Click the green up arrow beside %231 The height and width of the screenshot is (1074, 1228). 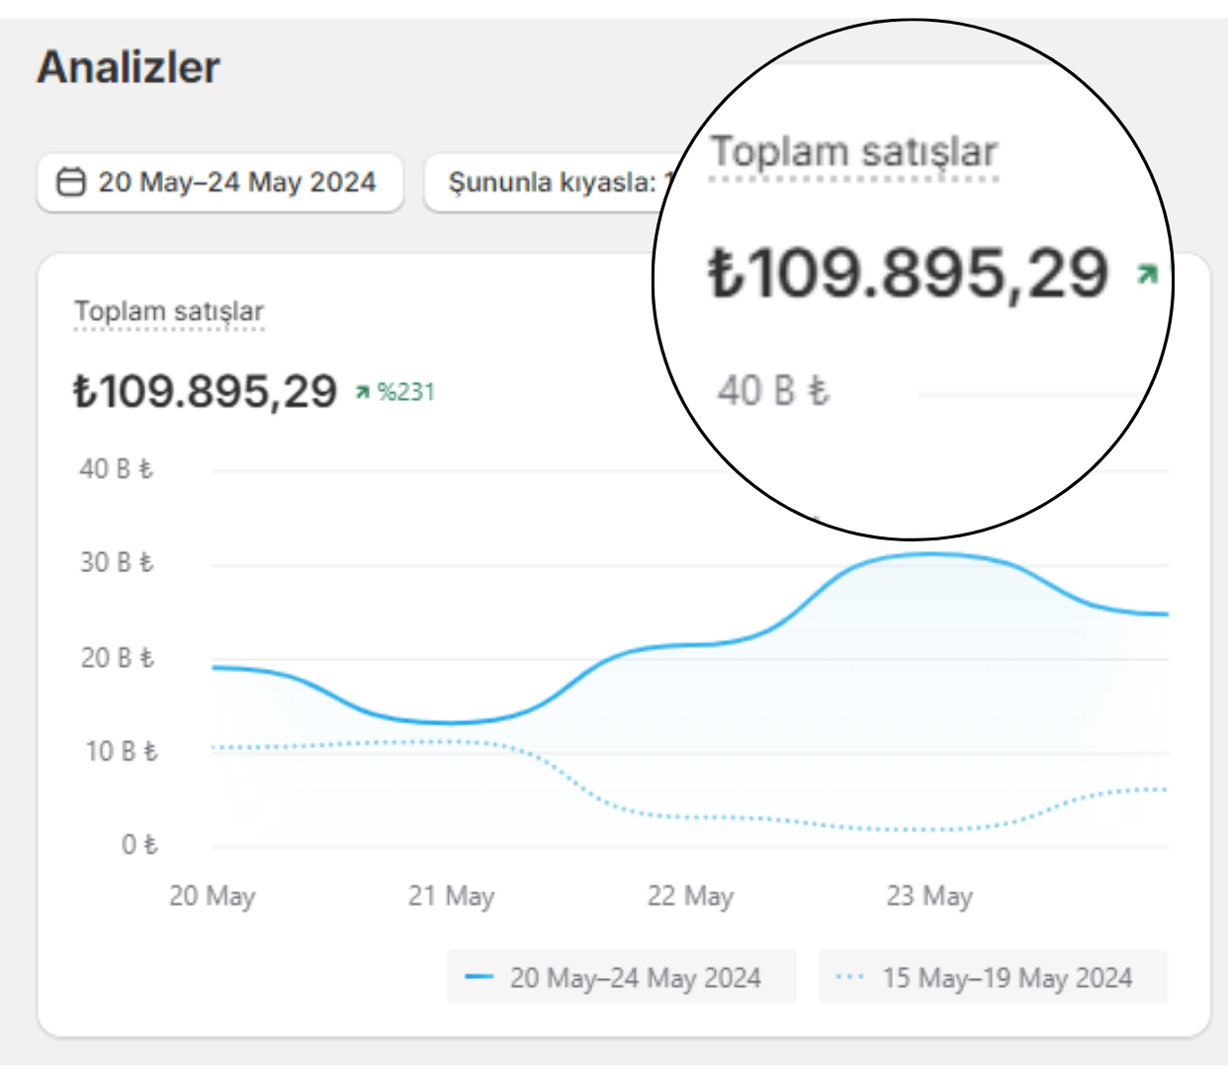[363, 392]
